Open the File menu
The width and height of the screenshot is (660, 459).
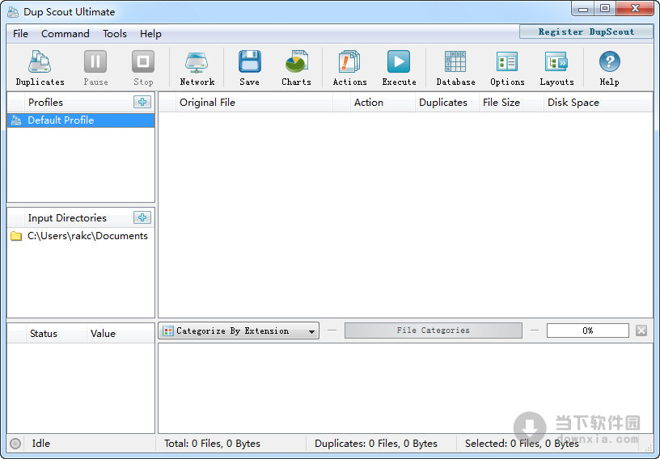point(20,34)
